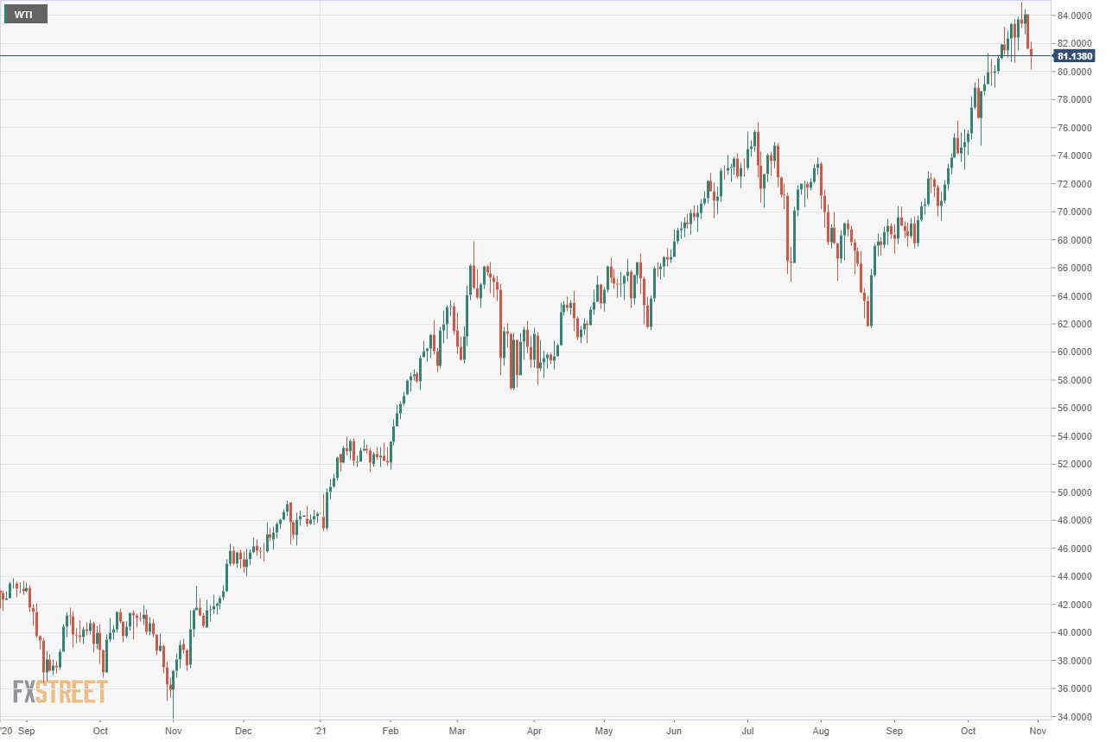Viewport: 1112px width, 742px height.
Task: Click the FXStreet logo watermark
Action: (60, 692)
